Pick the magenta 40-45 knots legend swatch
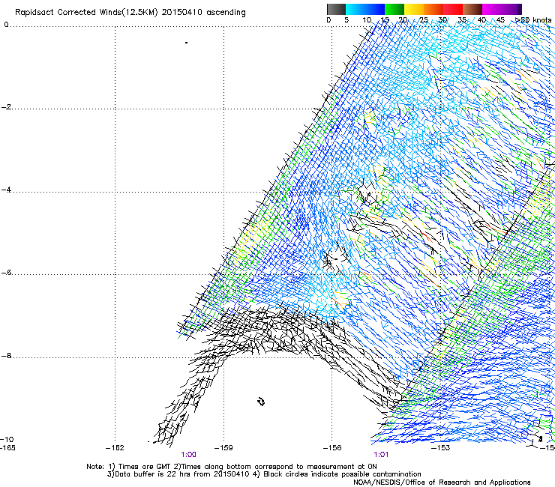Image resolution: width=555 pixels, height=487 pixels. 492,9
